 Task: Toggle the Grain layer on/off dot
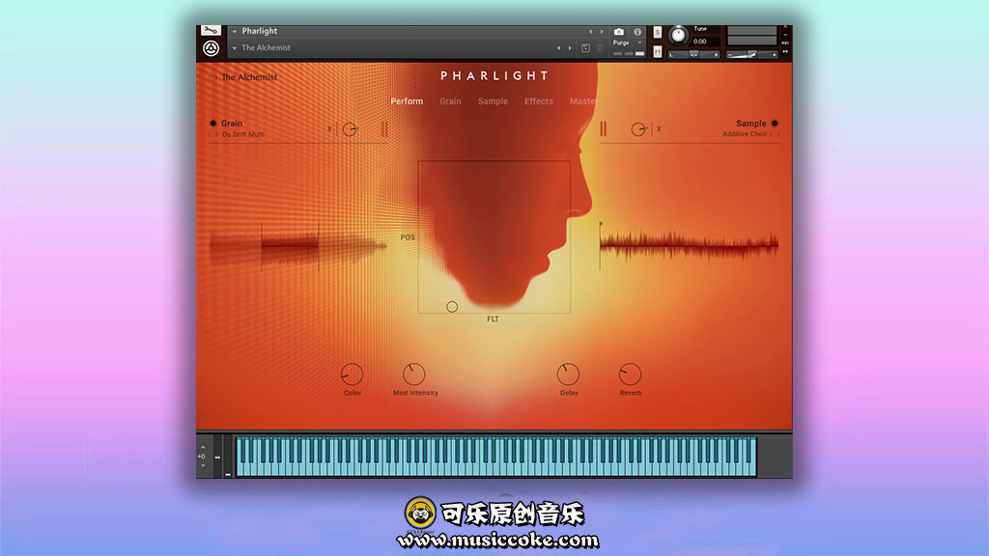[x=213, y=124]
